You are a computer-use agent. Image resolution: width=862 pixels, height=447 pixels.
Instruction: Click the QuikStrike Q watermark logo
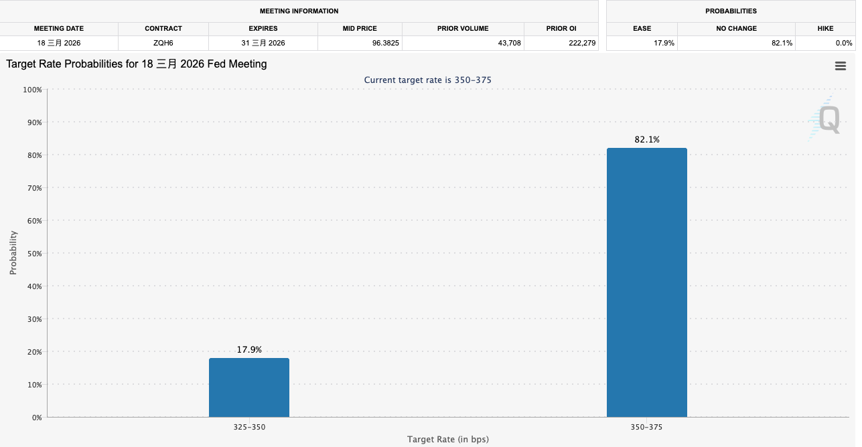click(x=824, y=119)
